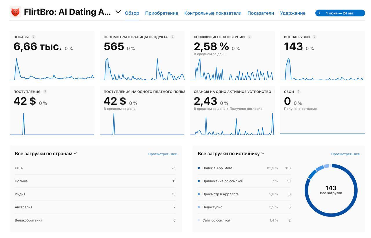The image size is (371, 238).
Task: Open Просмотреть все for downloads by source
Action: pyautogui.click(x=345, y=154)
